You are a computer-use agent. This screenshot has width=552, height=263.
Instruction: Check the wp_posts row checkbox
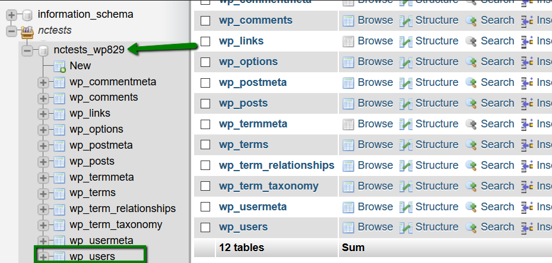tap(205, 104)
